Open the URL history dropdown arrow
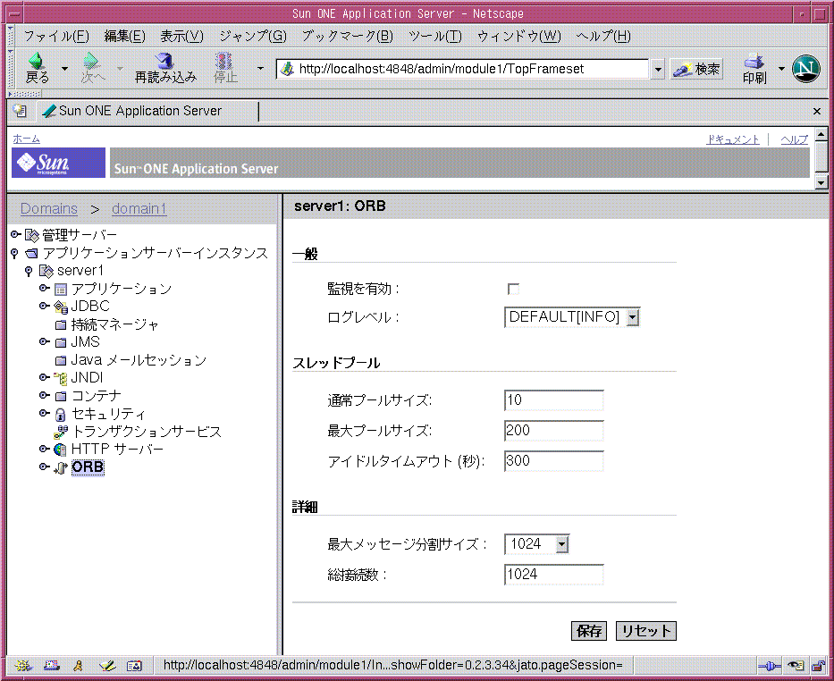This screenshot has width=834, height=681. click(658, 69)
